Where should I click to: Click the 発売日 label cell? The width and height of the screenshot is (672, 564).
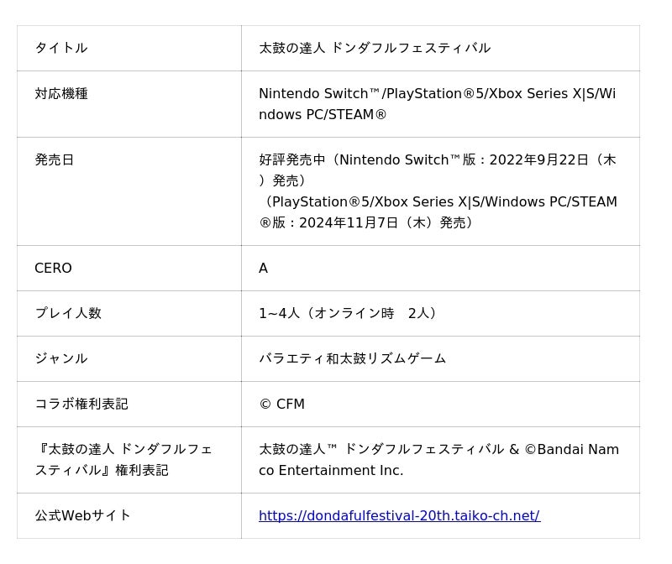(54, 159)
